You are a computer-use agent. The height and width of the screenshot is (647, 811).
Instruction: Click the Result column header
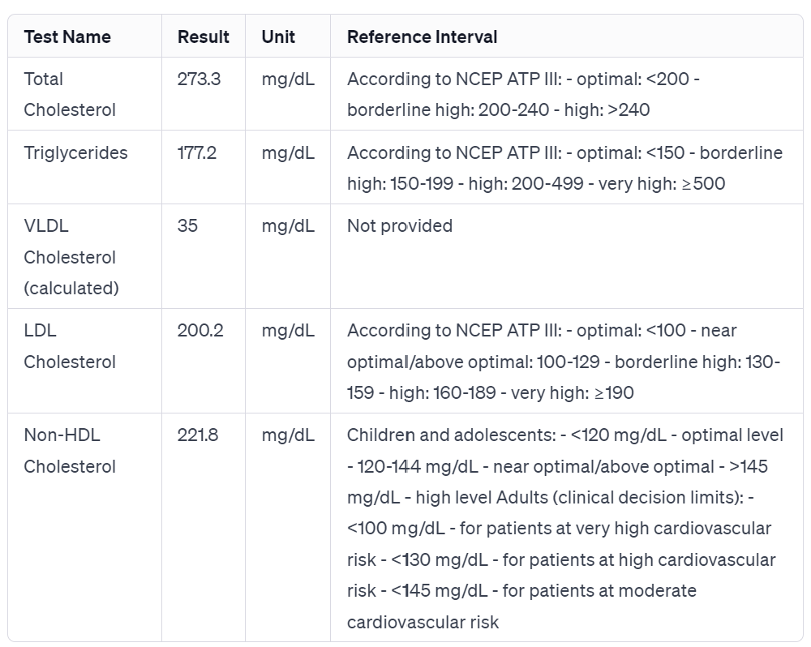point(204,36)
